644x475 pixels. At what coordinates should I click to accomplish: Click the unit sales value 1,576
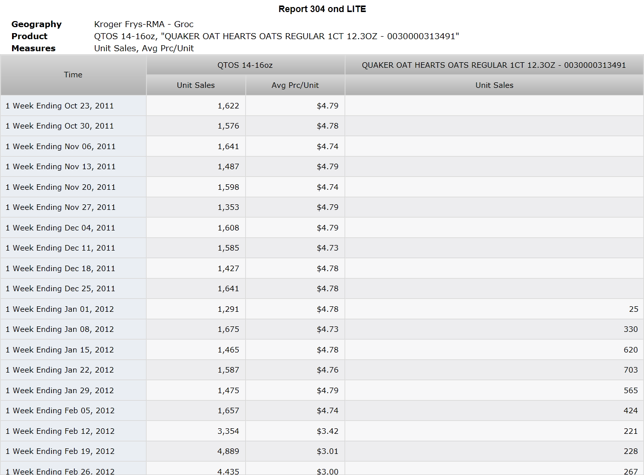click(228, 126)
